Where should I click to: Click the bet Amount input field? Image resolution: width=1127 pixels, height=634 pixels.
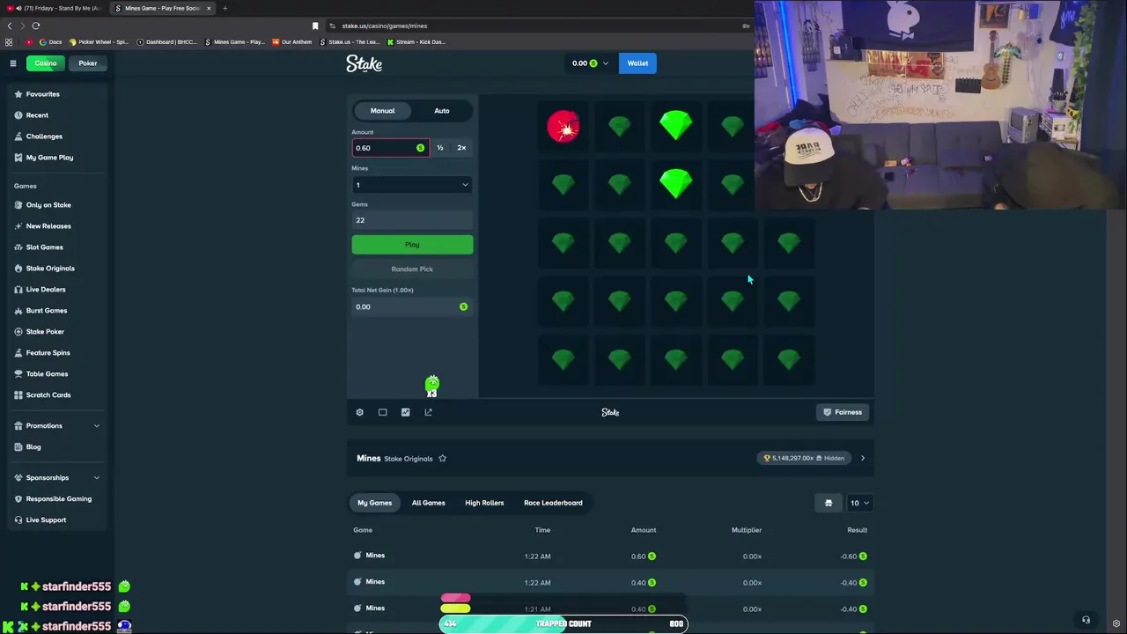(x=390, y=148)
